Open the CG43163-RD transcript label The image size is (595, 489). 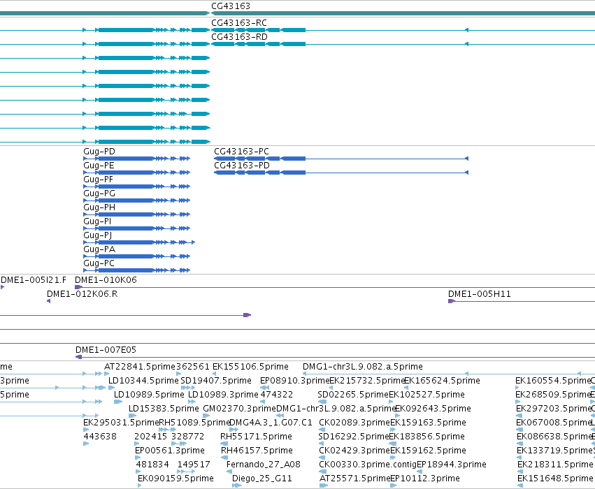coord(239,37)
